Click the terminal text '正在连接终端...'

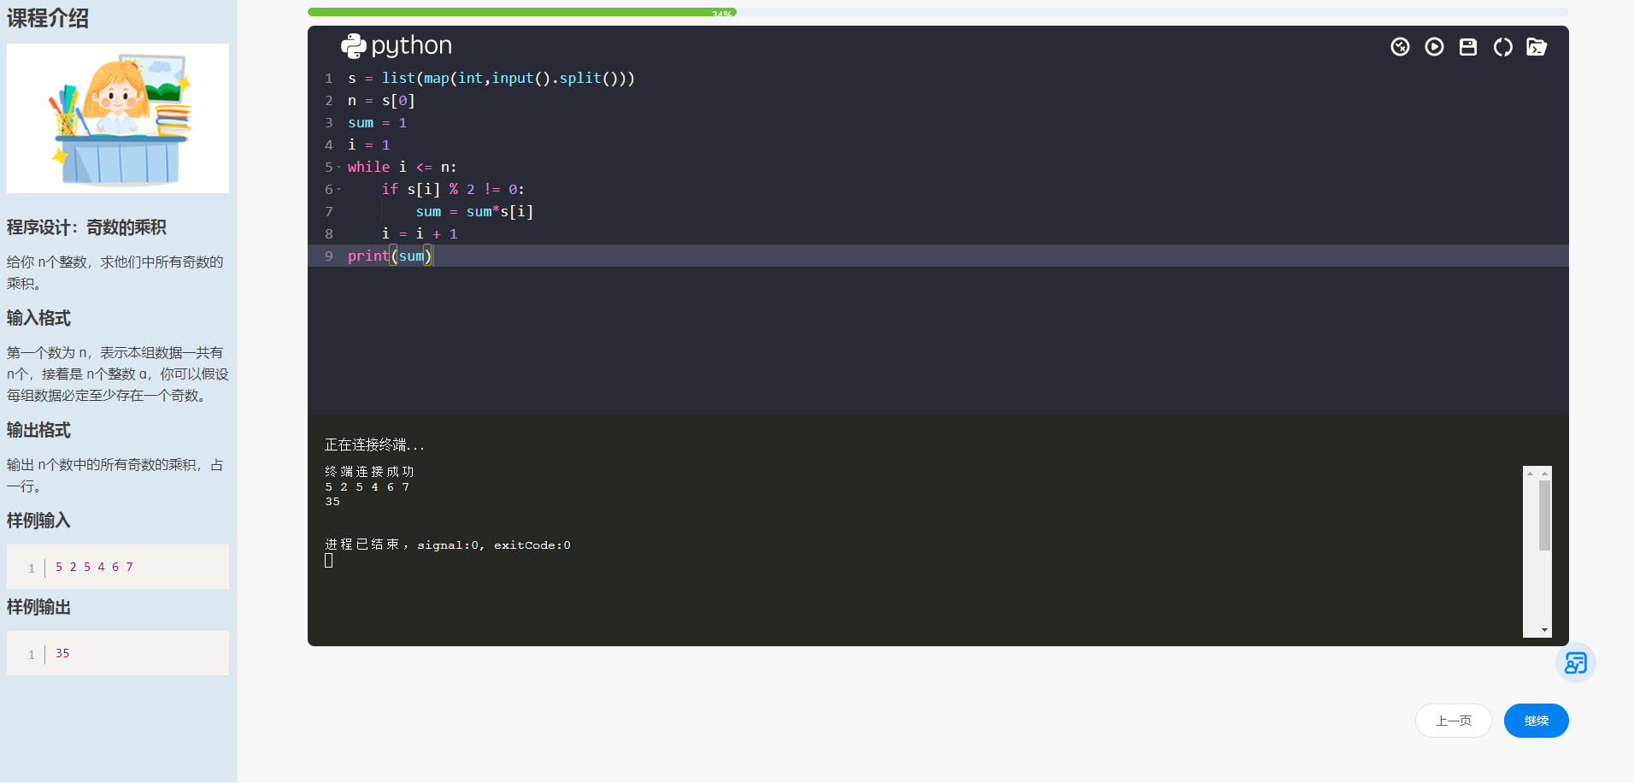pos(374,444)
